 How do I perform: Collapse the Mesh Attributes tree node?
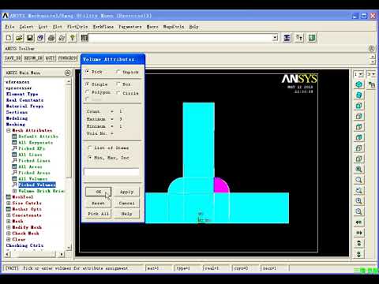pyautogui.click(x=9, y=130)
